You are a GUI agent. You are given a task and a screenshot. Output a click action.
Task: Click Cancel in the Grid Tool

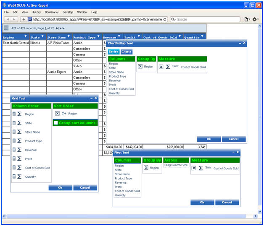85,187
